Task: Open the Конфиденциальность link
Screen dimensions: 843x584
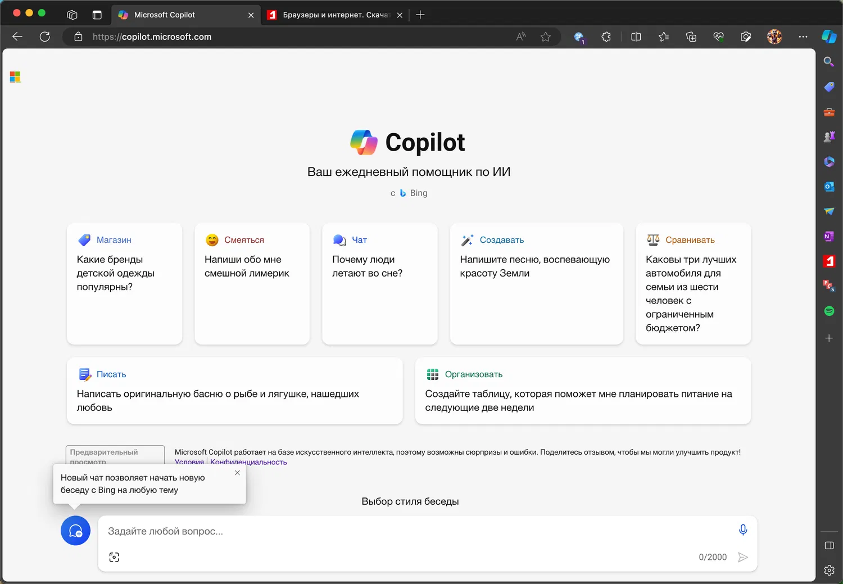Action: 248,462
